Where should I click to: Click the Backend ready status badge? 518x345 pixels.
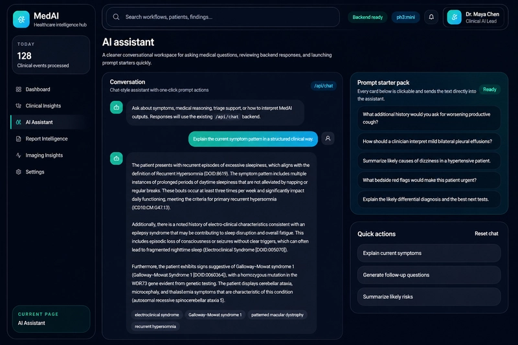[367, 17]
